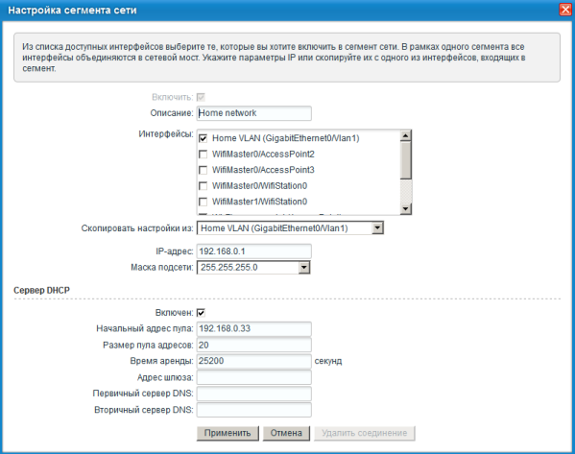
Task: Click the IP-адрес input field
Action: [254, 251]
